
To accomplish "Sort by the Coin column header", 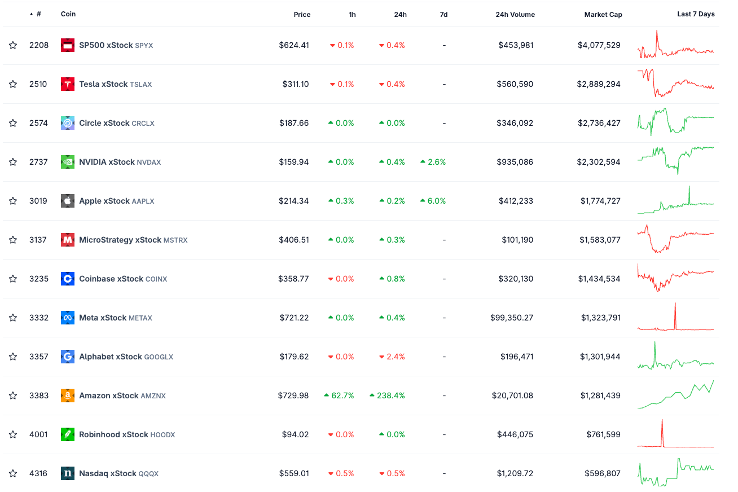I will coord(68,14).
